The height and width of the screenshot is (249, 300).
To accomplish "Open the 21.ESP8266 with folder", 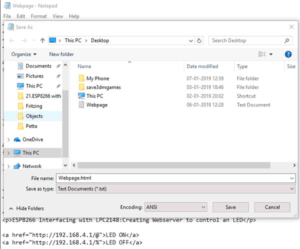I will tap(43, 96).
